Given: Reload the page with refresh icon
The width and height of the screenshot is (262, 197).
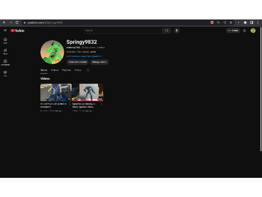Looking at the screenshot, I should pyautogui.click(x=17, y=22).
